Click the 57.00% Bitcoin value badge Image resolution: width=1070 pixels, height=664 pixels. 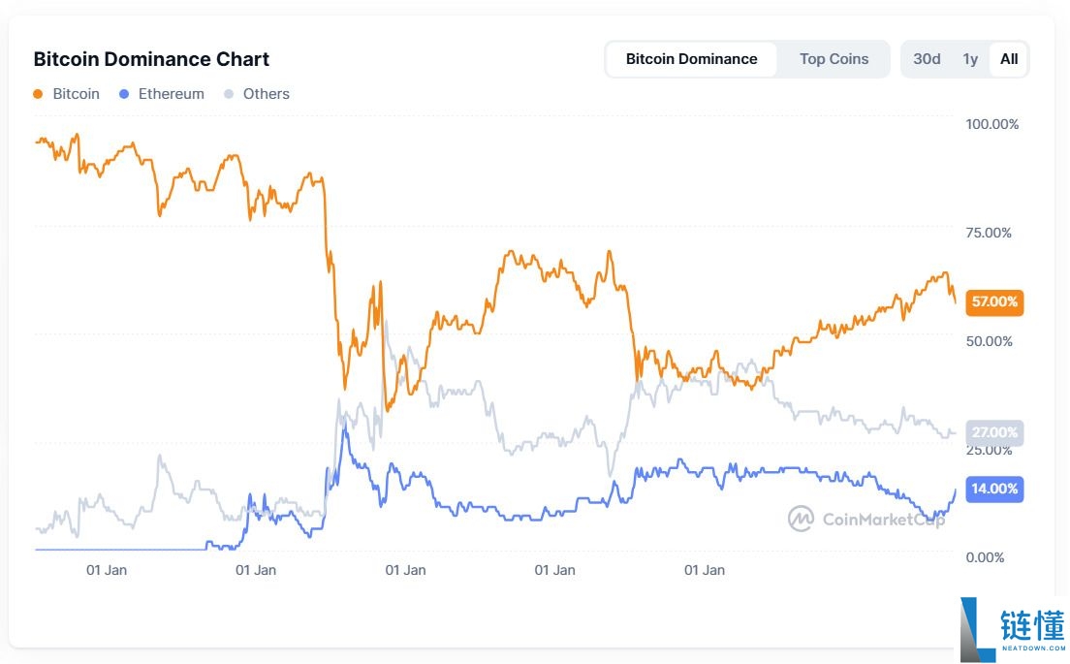[x=994, y=302]
